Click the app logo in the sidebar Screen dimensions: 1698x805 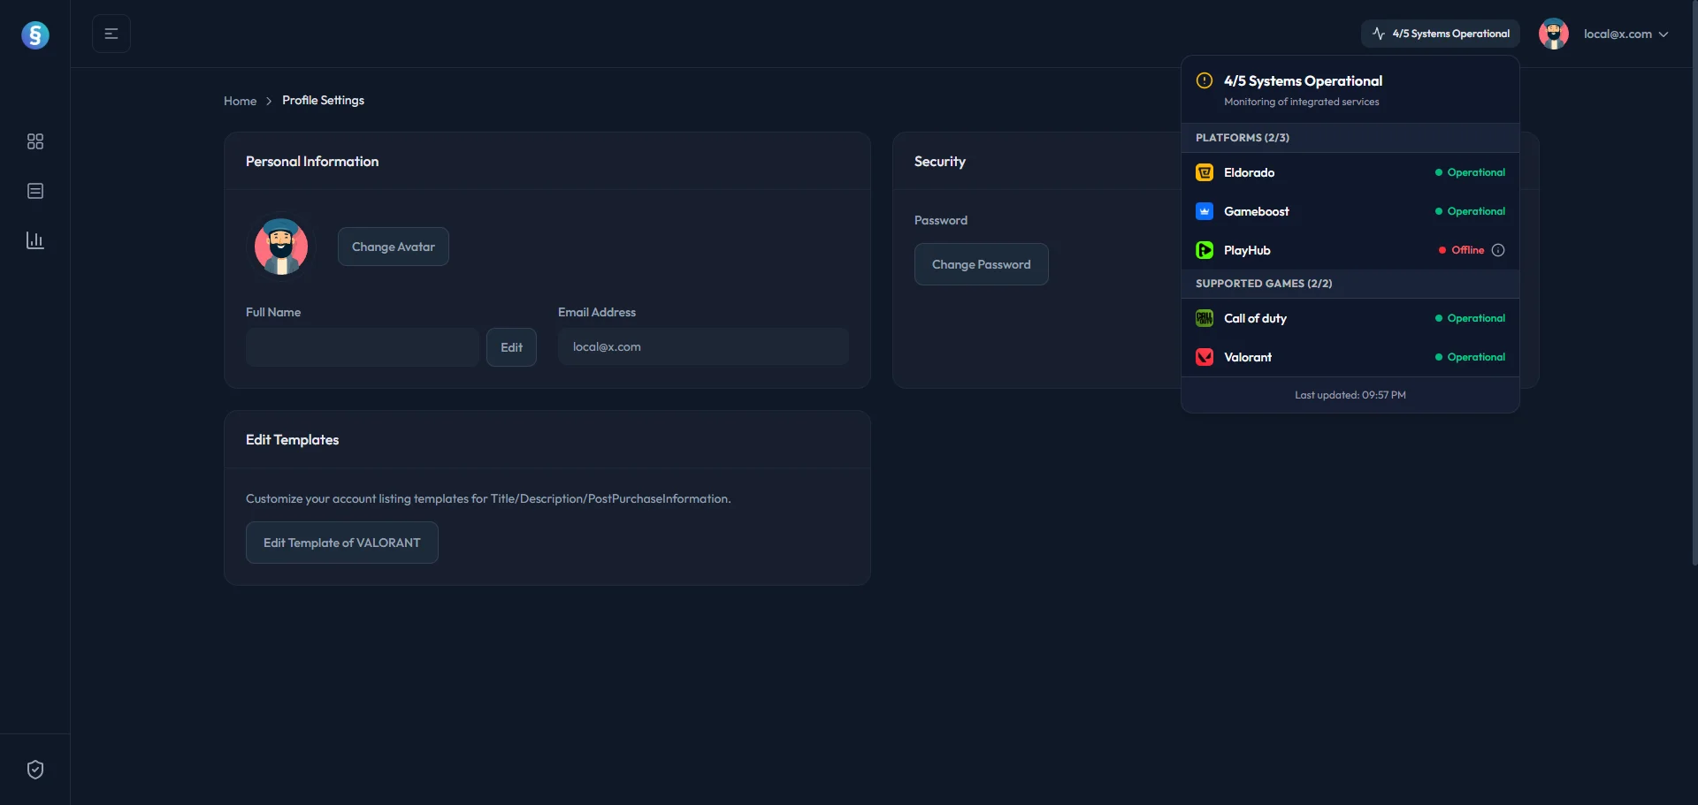point(35,35)
